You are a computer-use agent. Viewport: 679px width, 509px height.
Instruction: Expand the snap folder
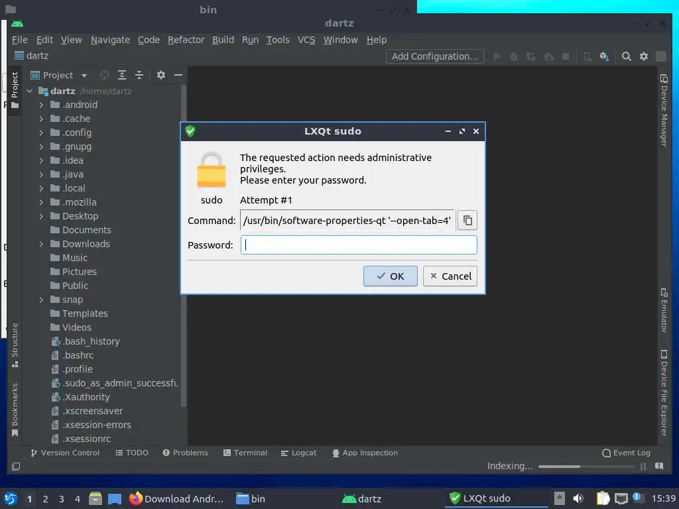(x=41, y=300)
